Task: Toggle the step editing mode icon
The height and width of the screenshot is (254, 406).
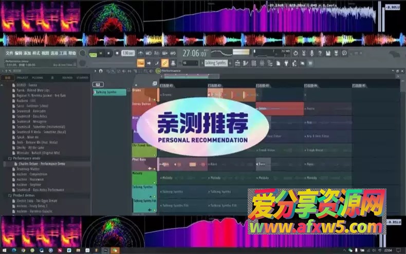Action: (x=157, y=63)
